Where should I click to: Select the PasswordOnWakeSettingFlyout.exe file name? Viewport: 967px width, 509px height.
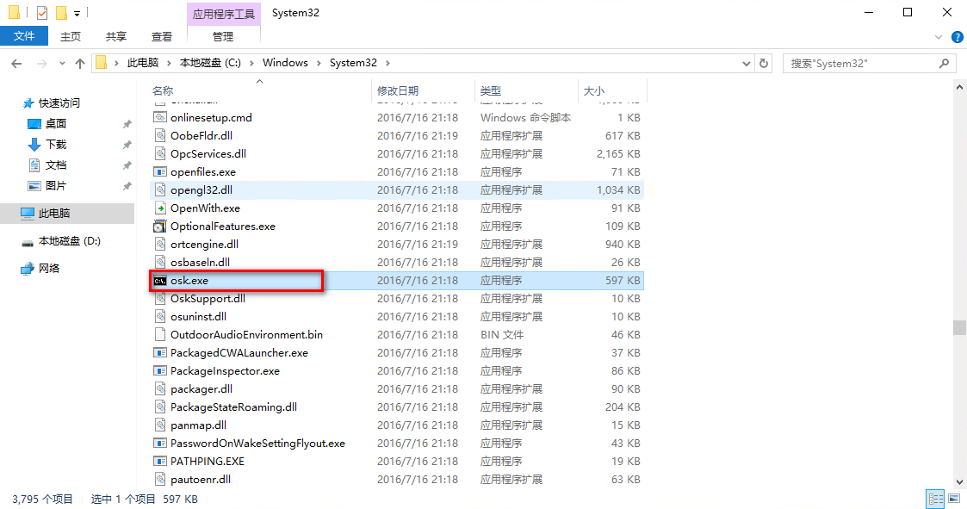pos(257,444)
